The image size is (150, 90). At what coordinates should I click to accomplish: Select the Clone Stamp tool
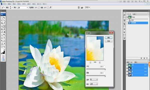(2, 29)
